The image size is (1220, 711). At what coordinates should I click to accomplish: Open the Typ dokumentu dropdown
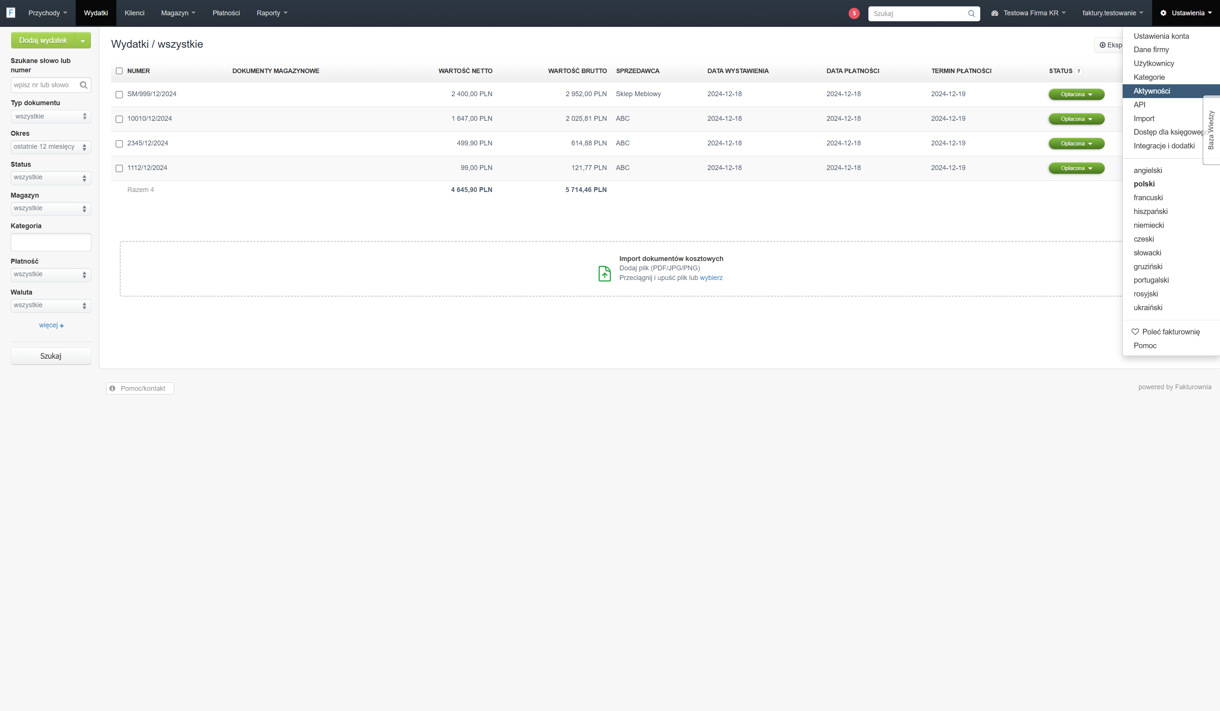[x=51, y=116]
